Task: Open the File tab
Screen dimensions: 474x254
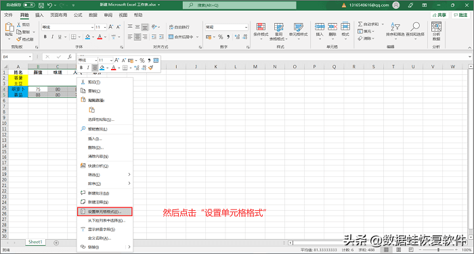Action: 8,15
